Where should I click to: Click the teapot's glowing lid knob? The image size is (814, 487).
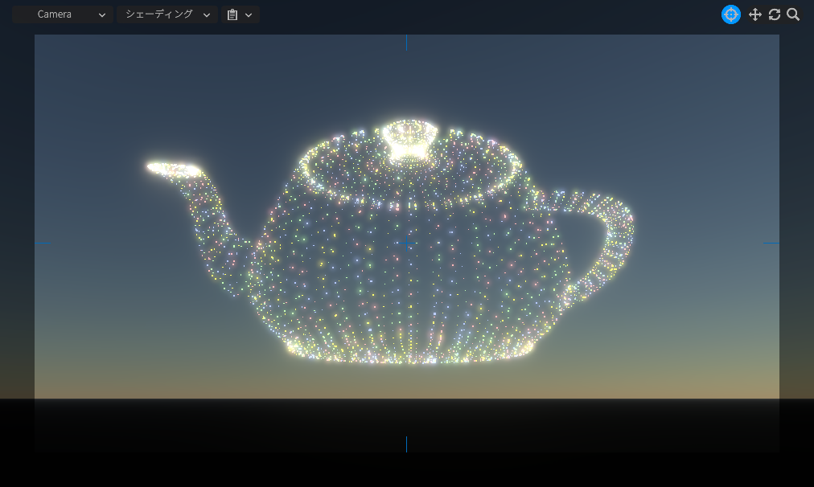coord(409,140)
